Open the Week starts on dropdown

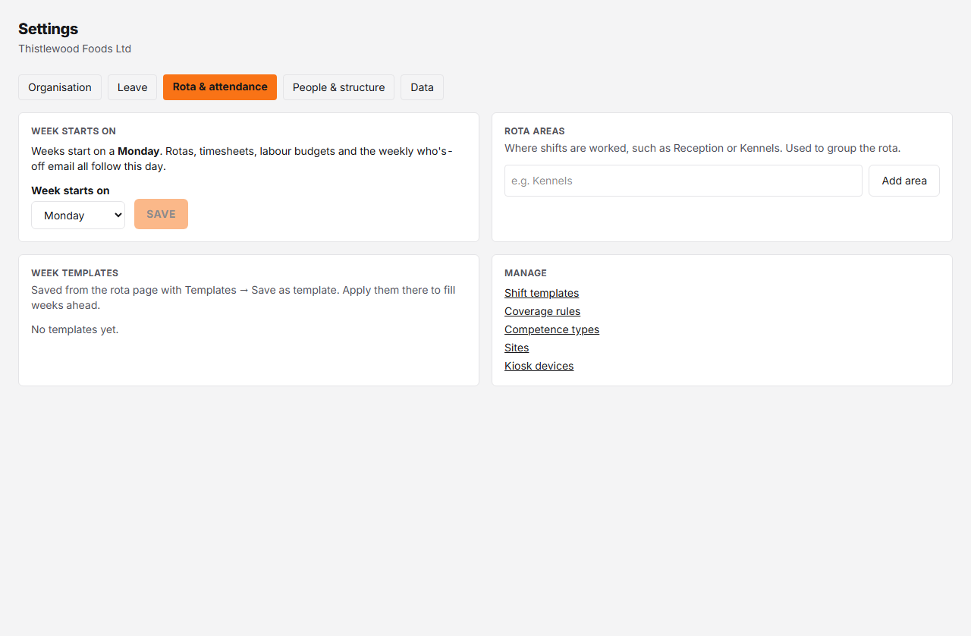pyautogui.click(x=78, y=215)
